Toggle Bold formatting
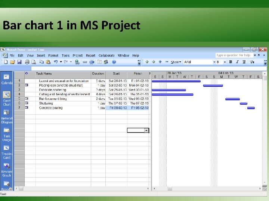Image resolution: width=269 pixels, height=201 pixels. tap(231, 62)
